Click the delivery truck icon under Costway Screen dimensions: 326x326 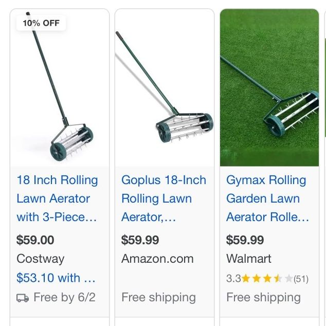pos(23,298)
